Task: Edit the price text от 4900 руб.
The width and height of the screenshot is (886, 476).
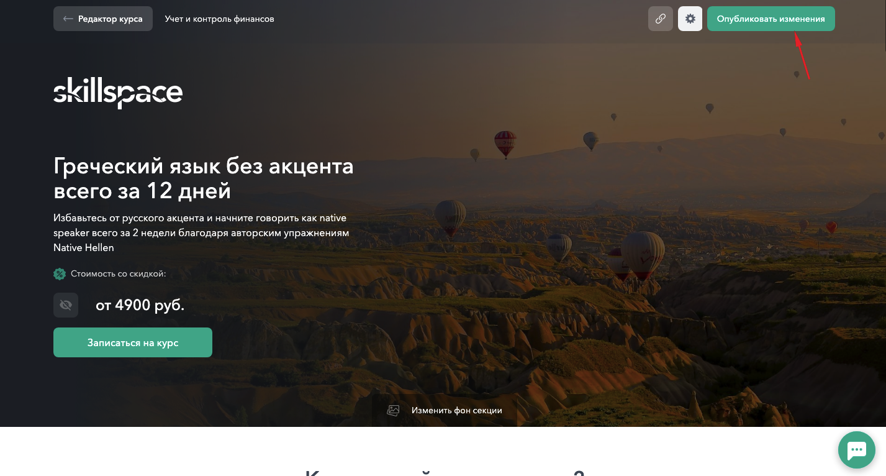Action: tap(140, 305)
